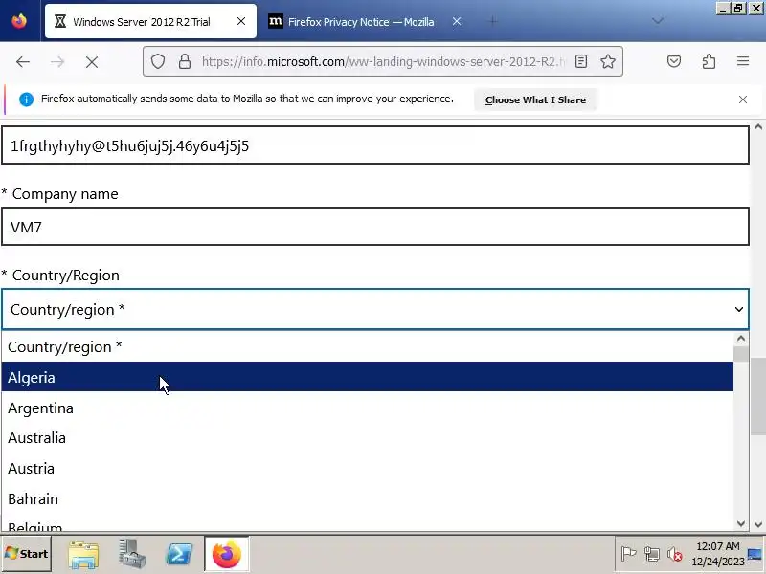Dismiss the Firefox data notification bar
The width and height of the screenshot is (766, 574).
tap(743, 99)
